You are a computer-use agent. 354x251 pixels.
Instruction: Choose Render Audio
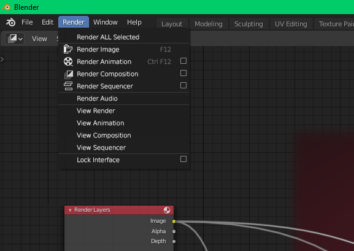[124, 99]
